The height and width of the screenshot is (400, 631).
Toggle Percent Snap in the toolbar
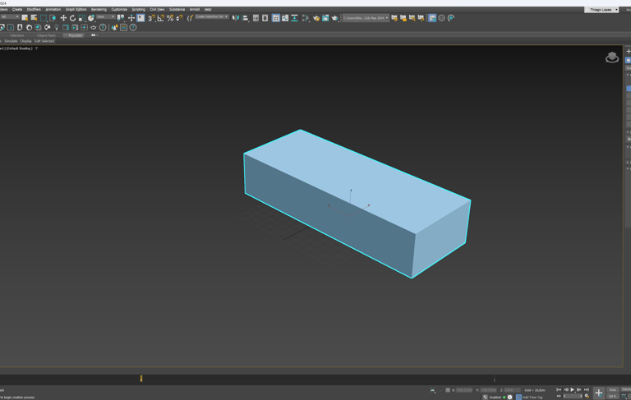point(170,18)
